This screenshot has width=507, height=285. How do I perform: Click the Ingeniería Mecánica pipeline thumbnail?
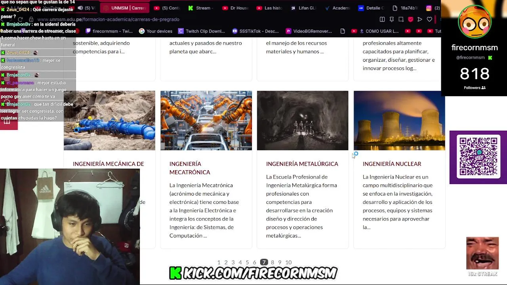[109, 120]
